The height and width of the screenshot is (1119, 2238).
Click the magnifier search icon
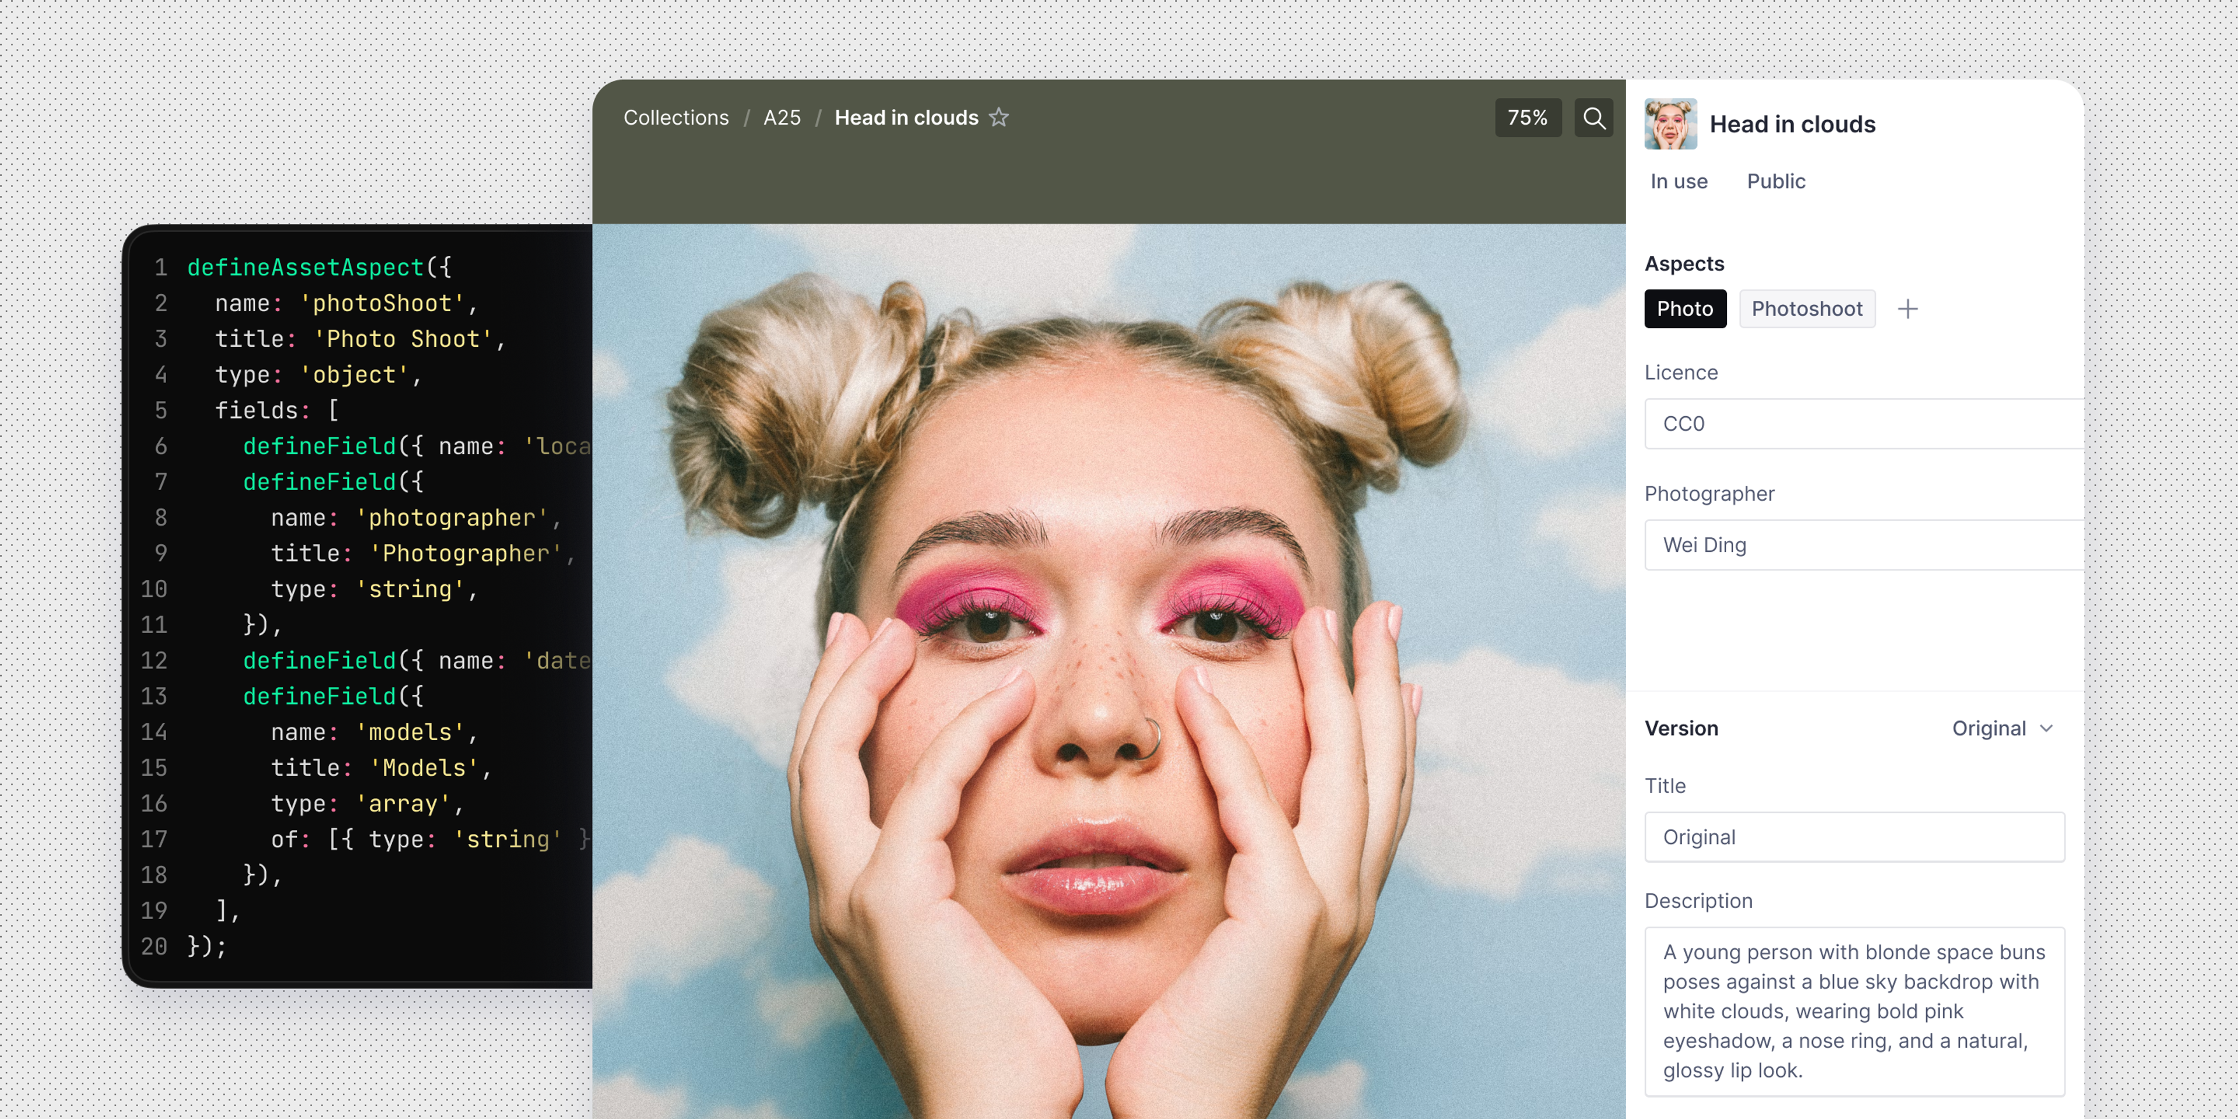tap(1593, 117)
